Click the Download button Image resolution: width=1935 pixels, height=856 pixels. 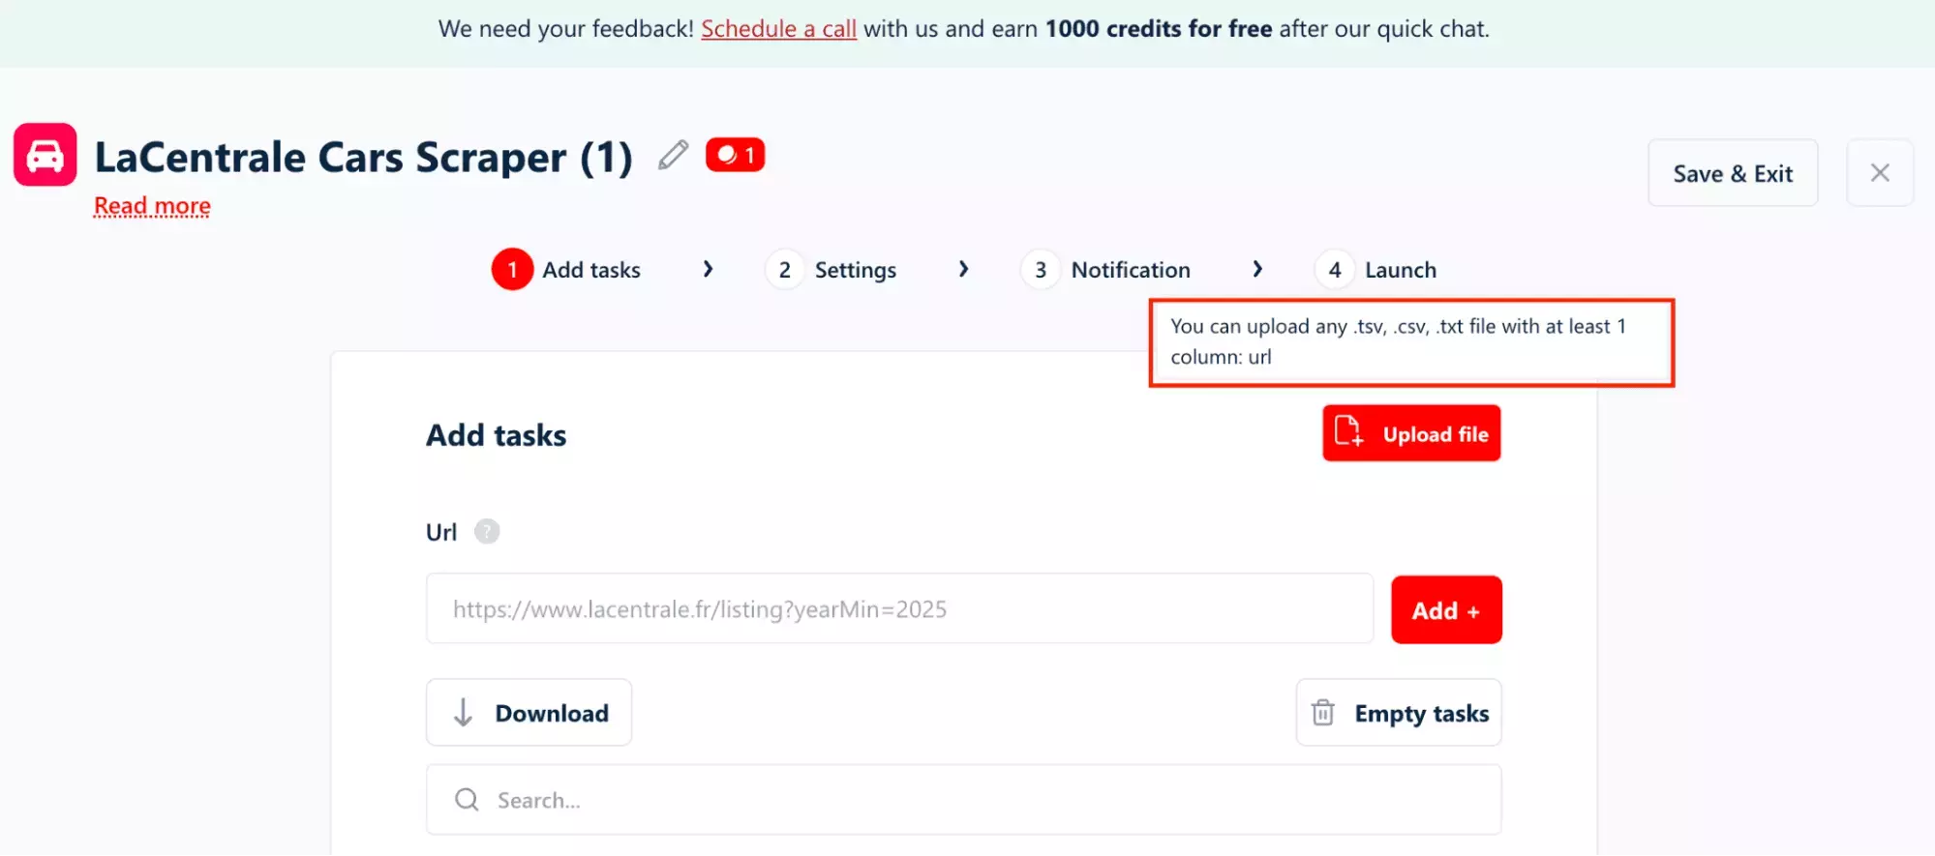coord(529,713)
